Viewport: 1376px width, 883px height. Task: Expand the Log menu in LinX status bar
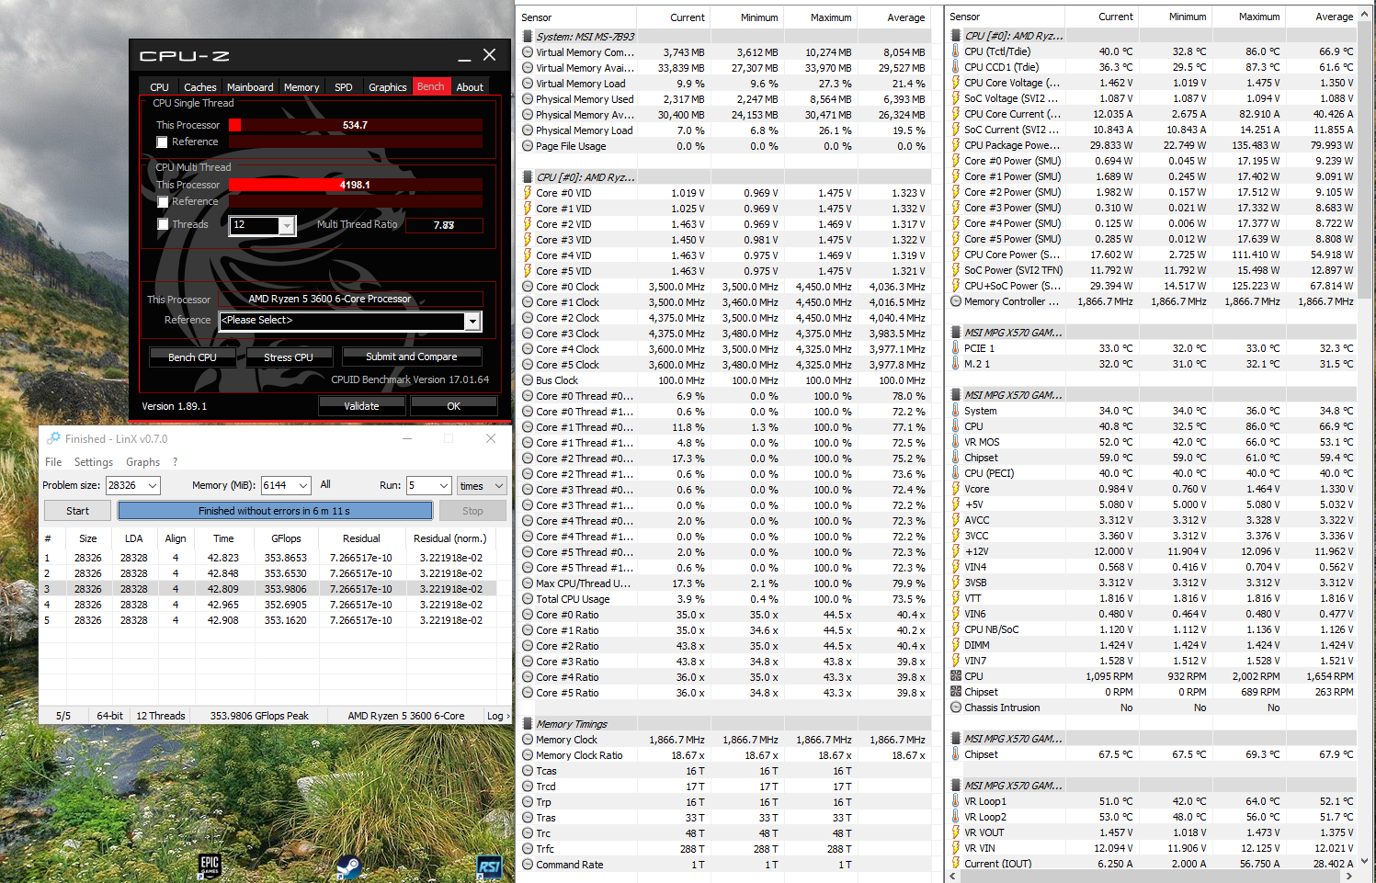[x=498, y=716]
